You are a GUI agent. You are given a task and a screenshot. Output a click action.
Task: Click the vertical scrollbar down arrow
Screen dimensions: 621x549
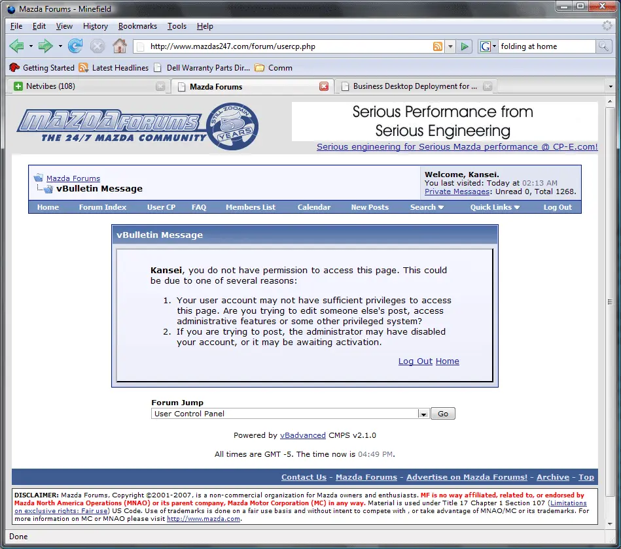(x=610, y=524)
